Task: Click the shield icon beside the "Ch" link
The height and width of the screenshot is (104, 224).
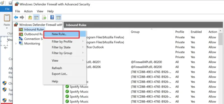Action: click(4, 83)
